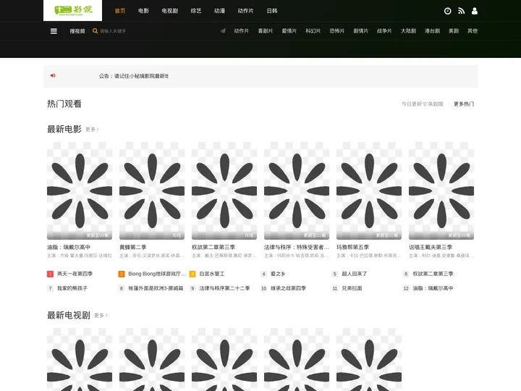This screenshot has height=391, width=521.
Task: Open the 电视剧 navigation tab
Action: point(170,11)
